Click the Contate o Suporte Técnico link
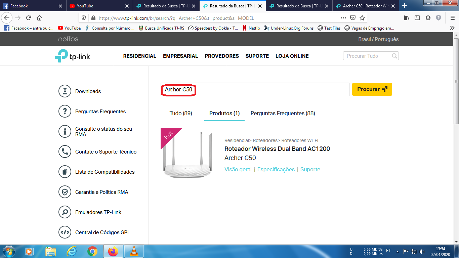Viewport: 459px width, 258px height. [106, 152]
